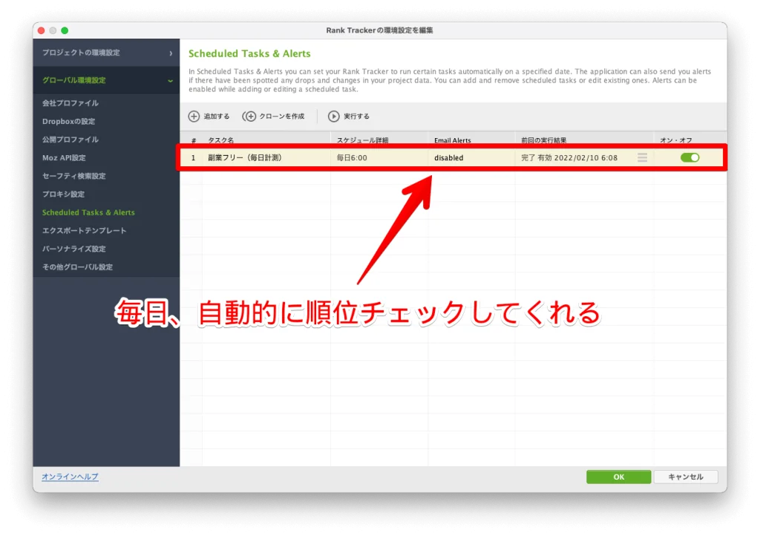The width and height of the screenshot is (760, 536).
Task: Collapse グローバル環境設定 section
Action: (x=106, y=80)
